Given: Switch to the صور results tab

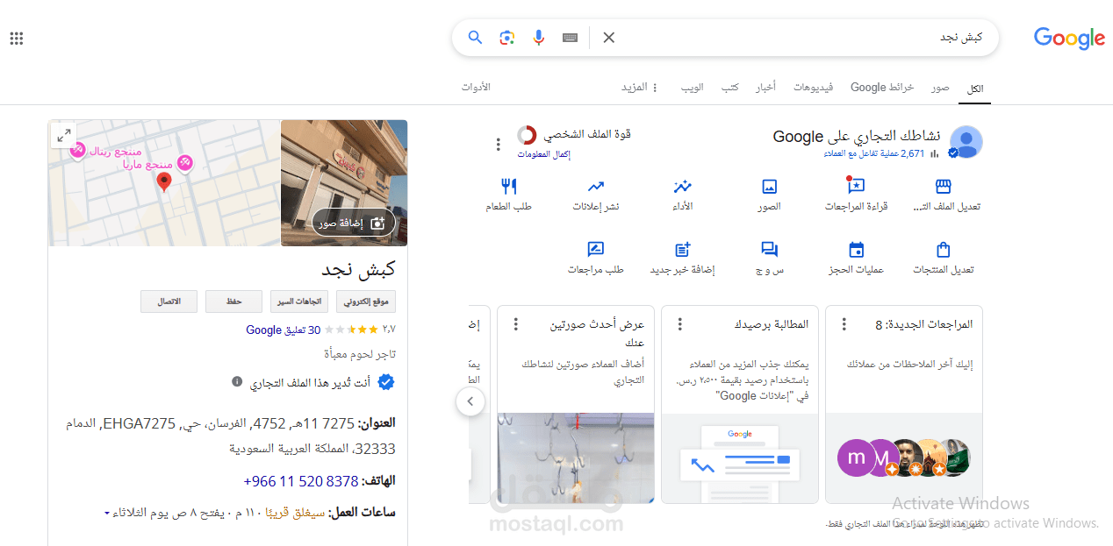Looking at the screenshot, I should point(940,87).
